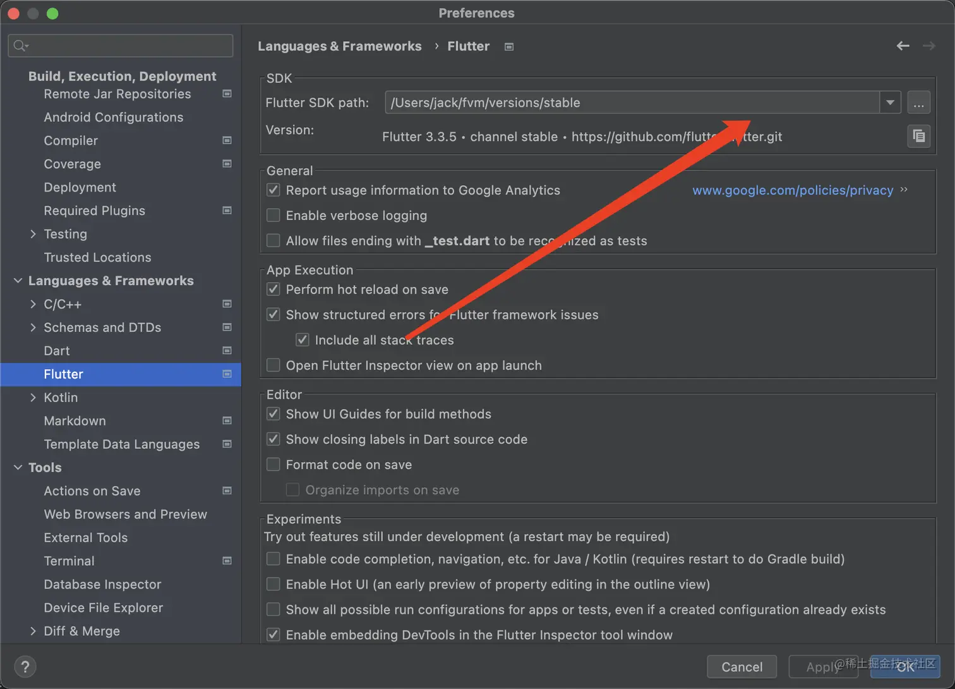Open Device File Explorer settings

104,608
